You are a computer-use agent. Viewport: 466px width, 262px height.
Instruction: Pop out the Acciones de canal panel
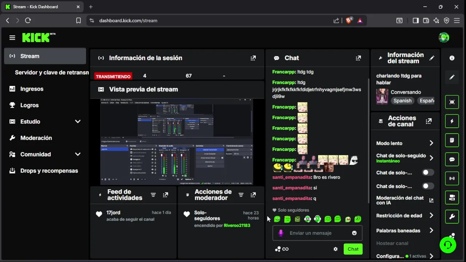point(429,121)
